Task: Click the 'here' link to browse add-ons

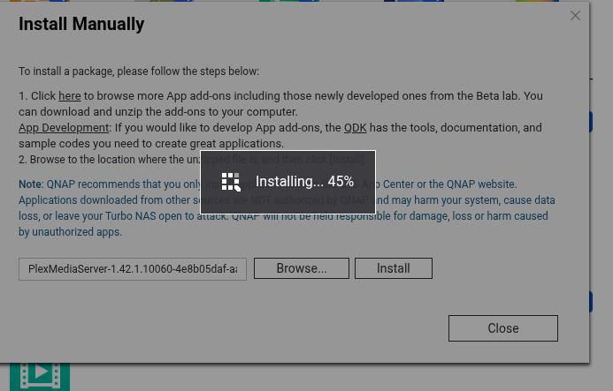Action: pos(70,96)
